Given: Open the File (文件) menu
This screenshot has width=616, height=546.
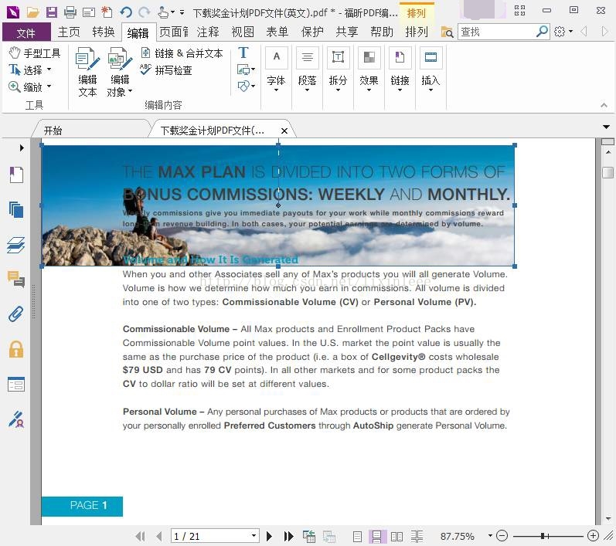Looking at the screenshot, I should 26,32.
